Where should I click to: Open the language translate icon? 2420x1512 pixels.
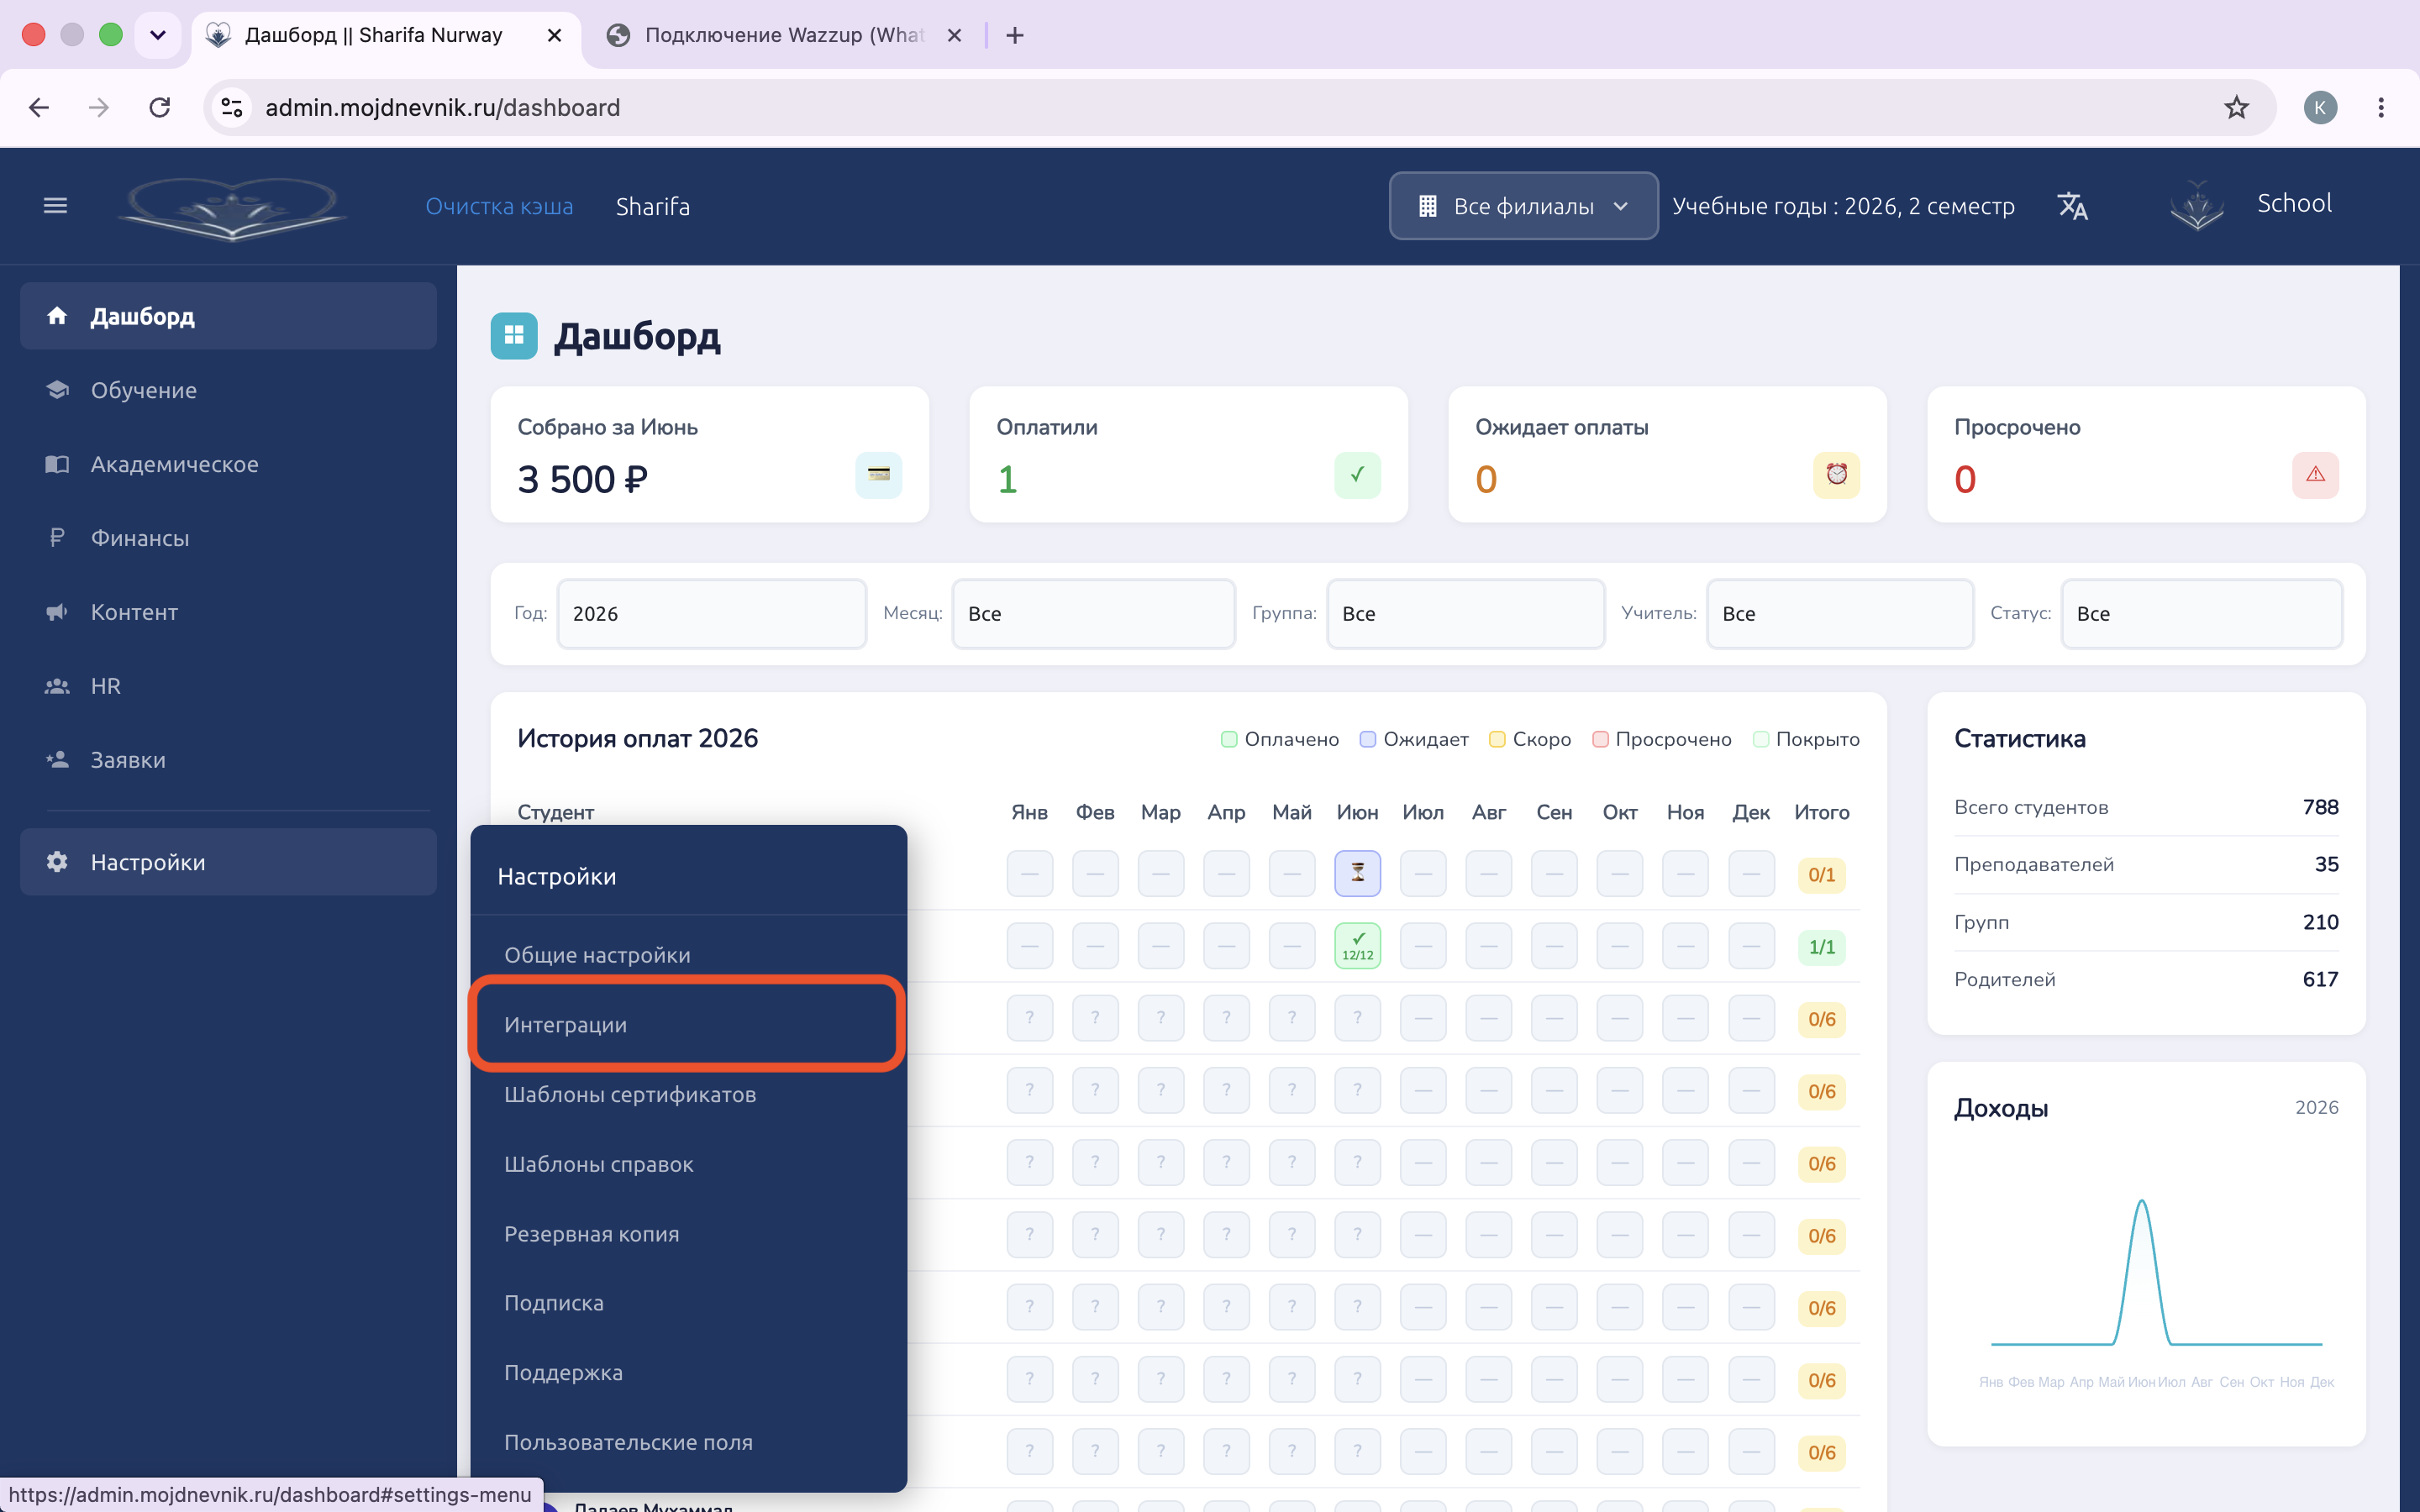pyautogui.click(x=2072, y=206)
